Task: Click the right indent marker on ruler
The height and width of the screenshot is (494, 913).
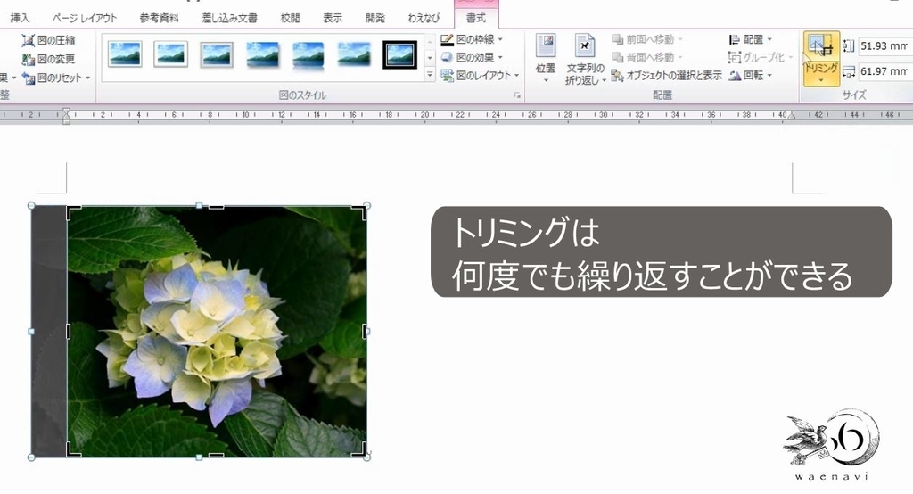Action: coord(792,116)
